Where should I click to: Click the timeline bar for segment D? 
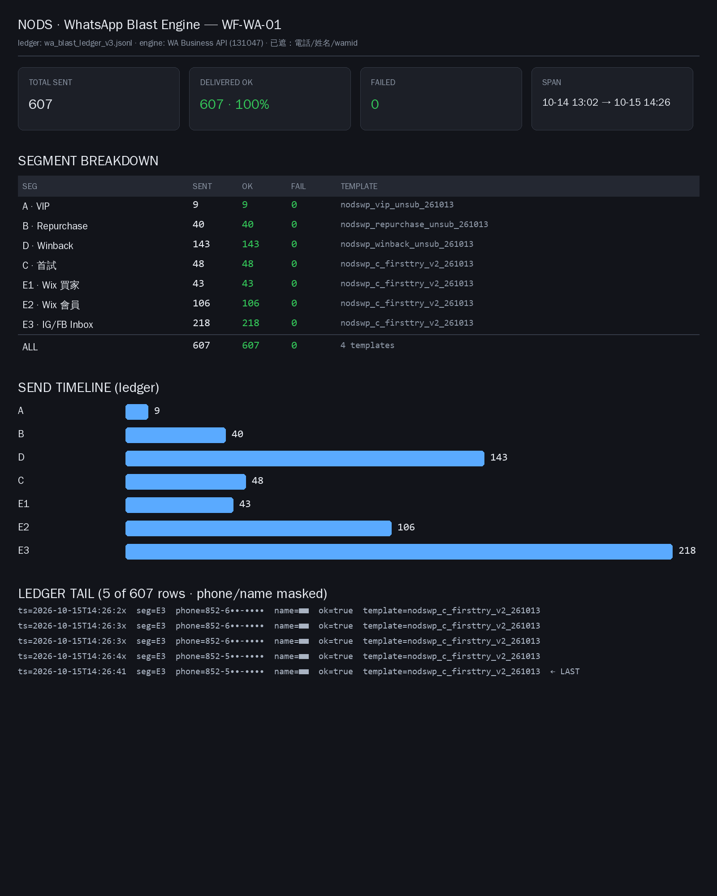click(x=305, y=458)
